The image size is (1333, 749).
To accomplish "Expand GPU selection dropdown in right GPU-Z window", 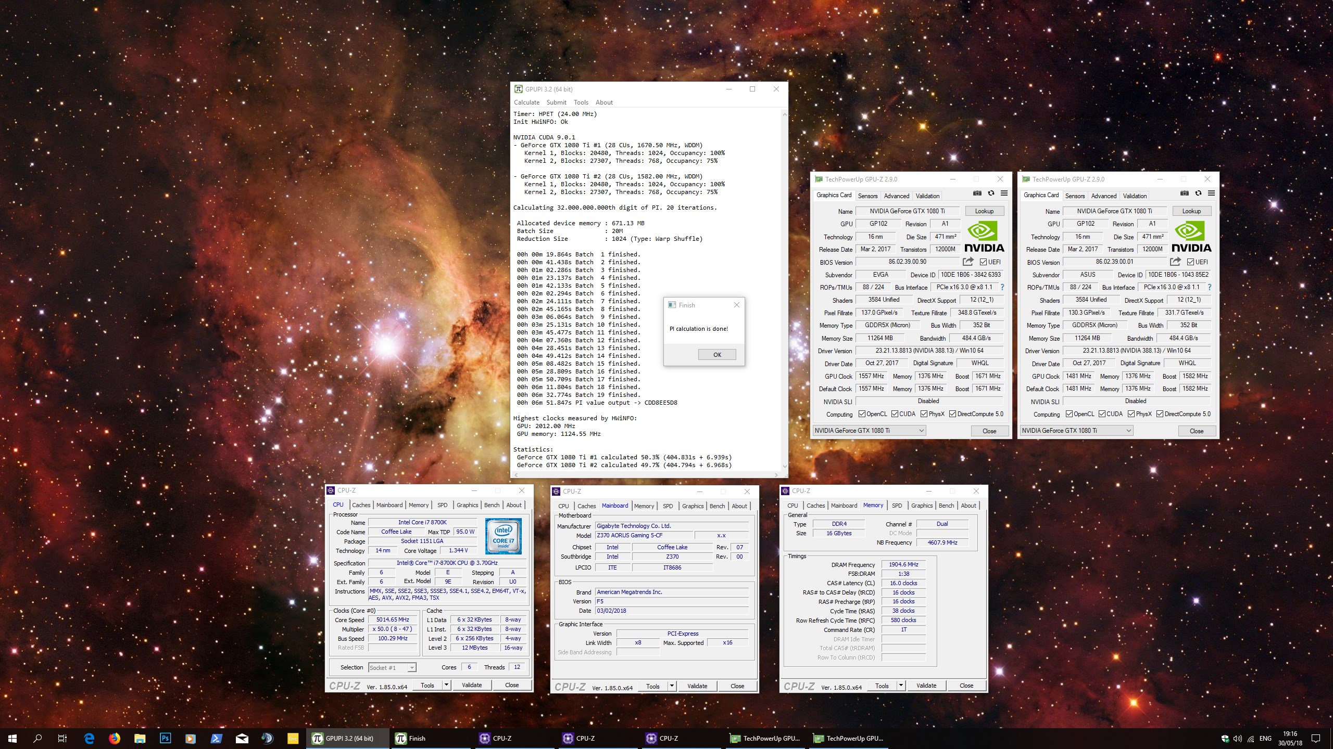I will coord(1076,430).
